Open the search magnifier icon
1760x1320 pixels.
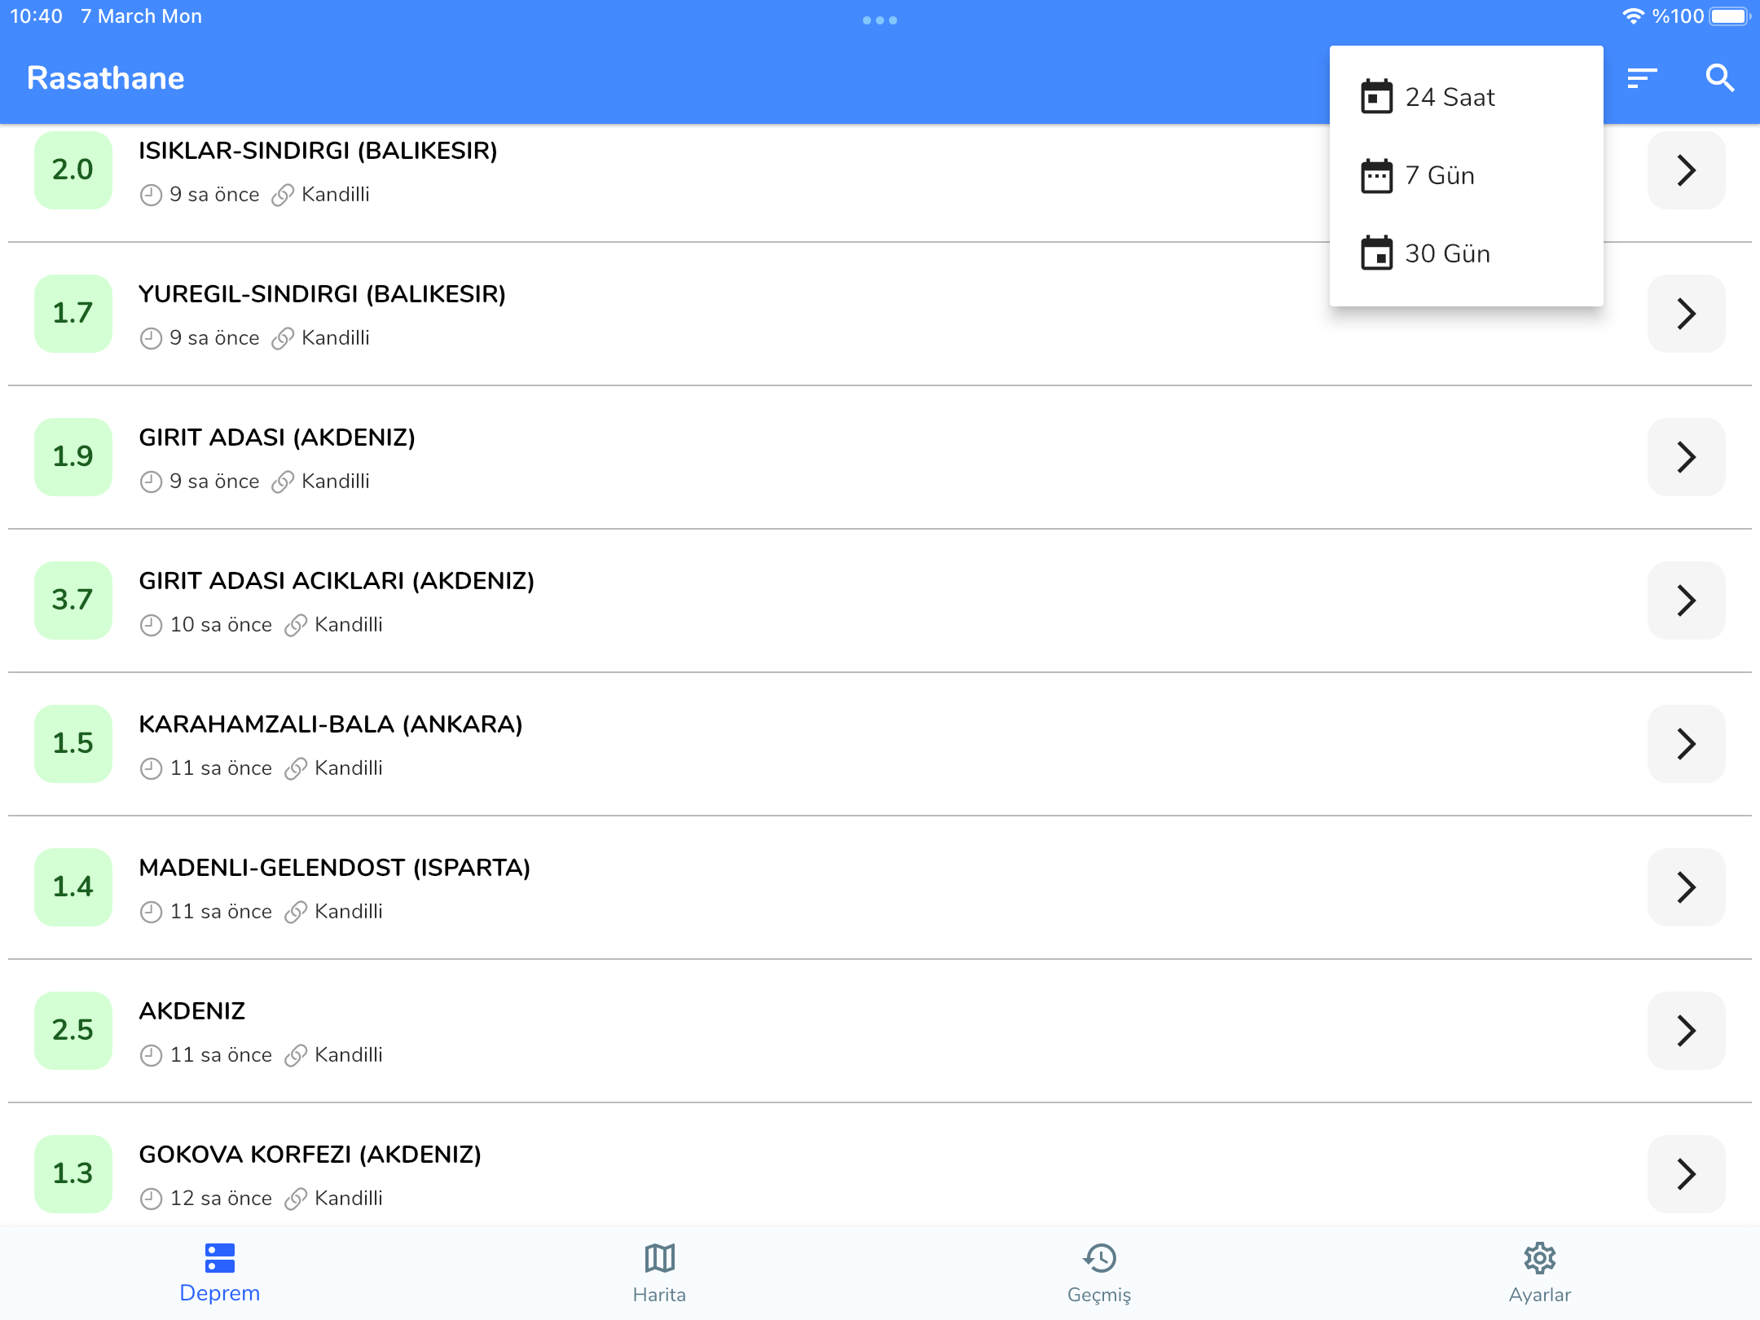[1719, 78]
